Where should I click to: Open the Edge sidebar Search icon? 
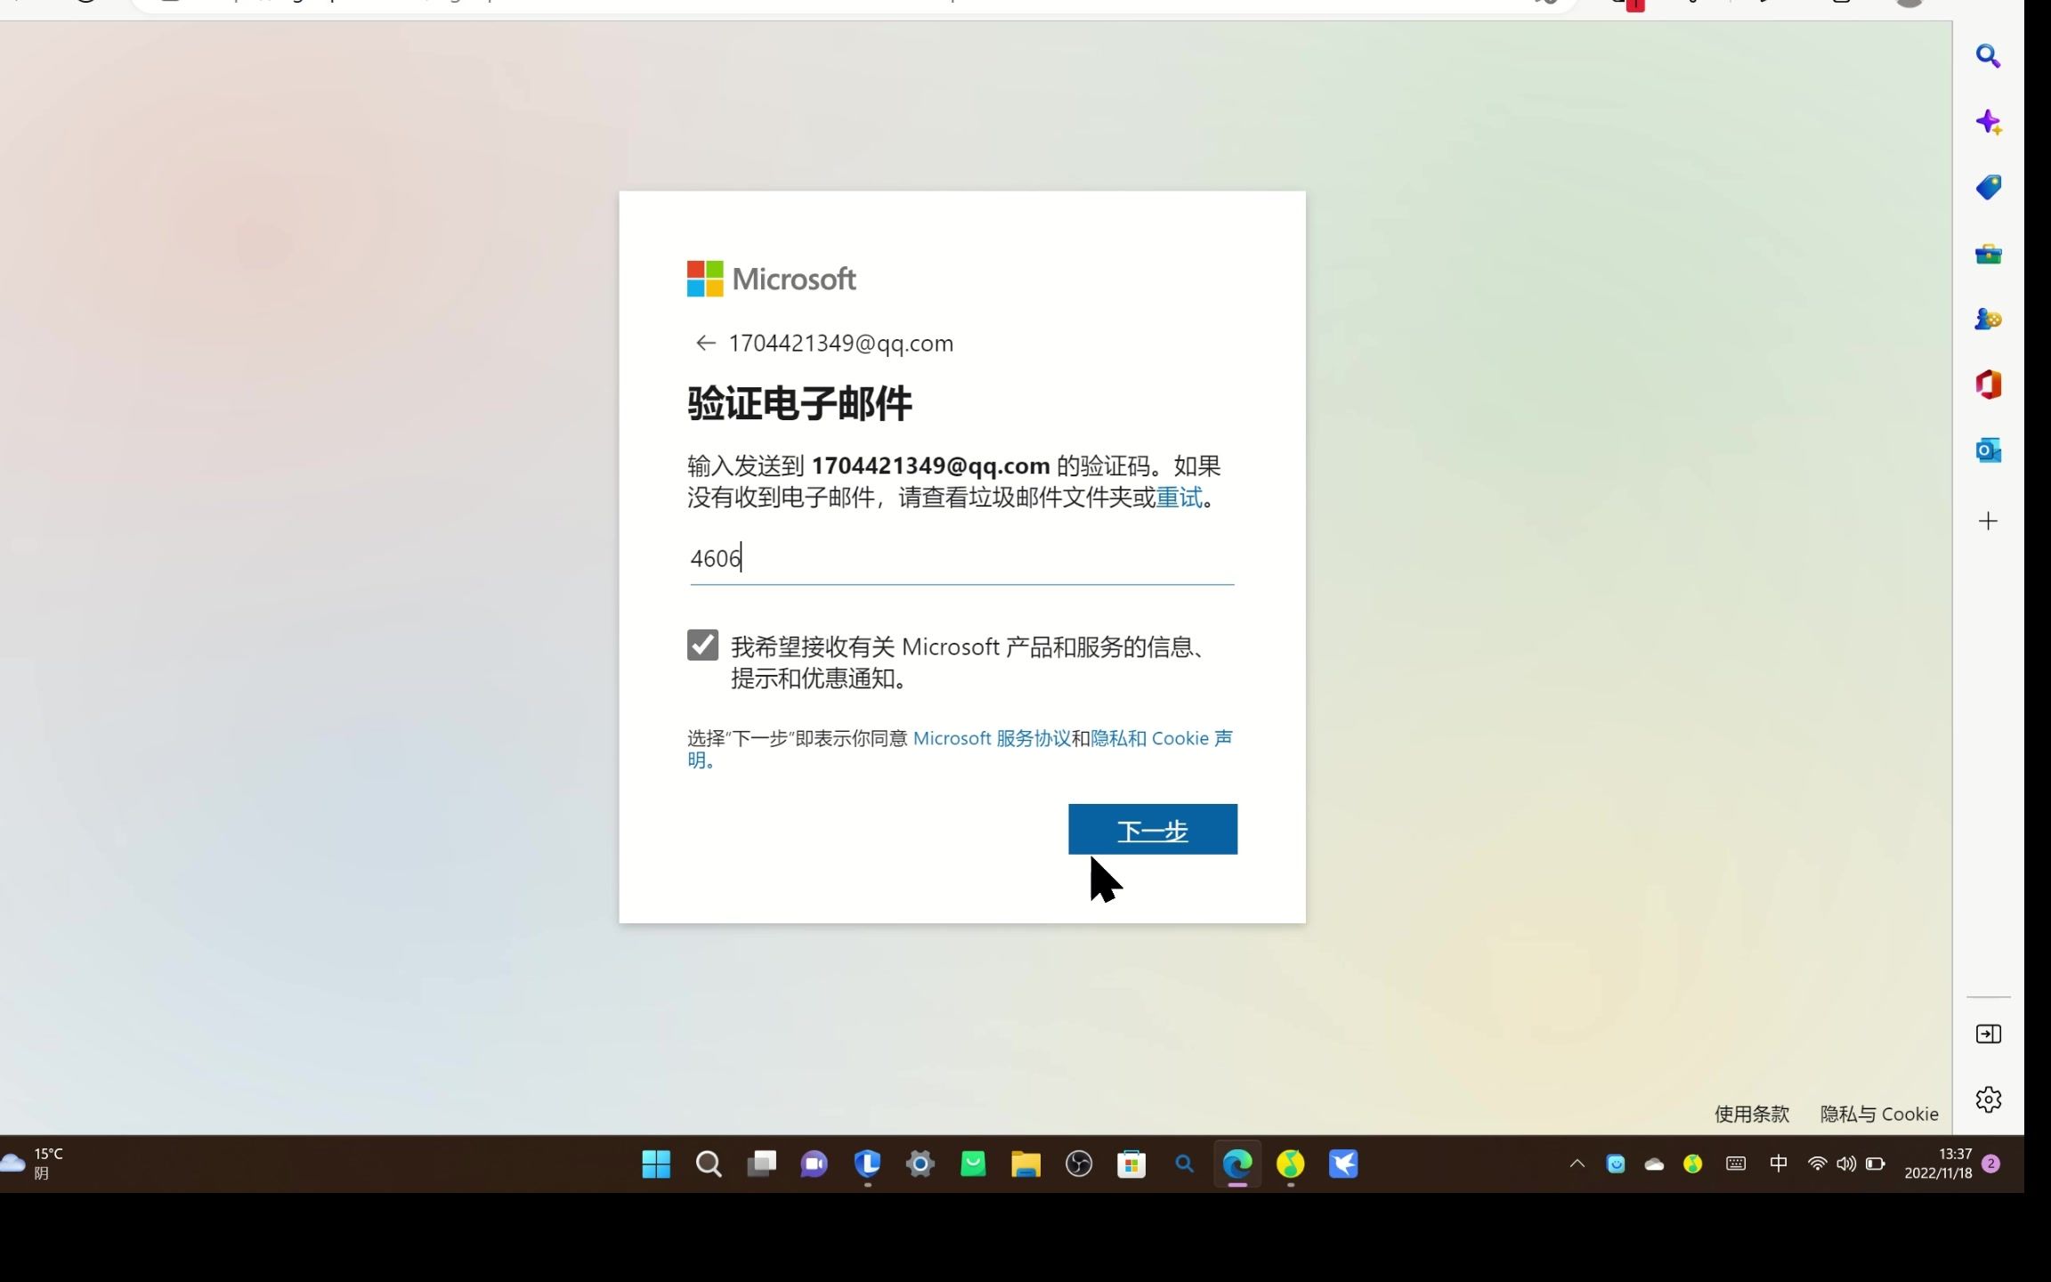[x=1988, y=56]
